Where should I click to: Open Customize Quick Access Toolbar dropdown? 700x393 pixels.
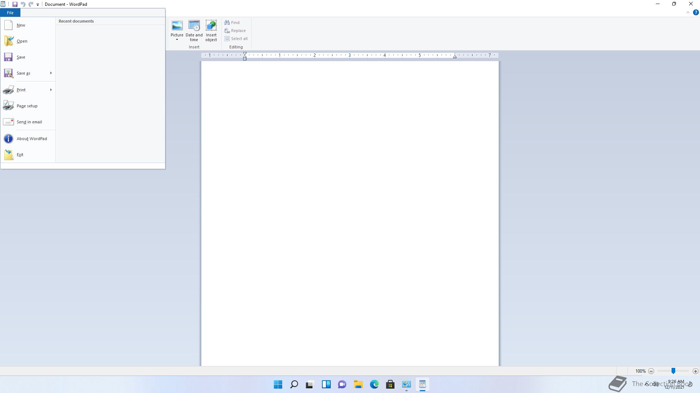pyautogui.click(x=38, y=5)
